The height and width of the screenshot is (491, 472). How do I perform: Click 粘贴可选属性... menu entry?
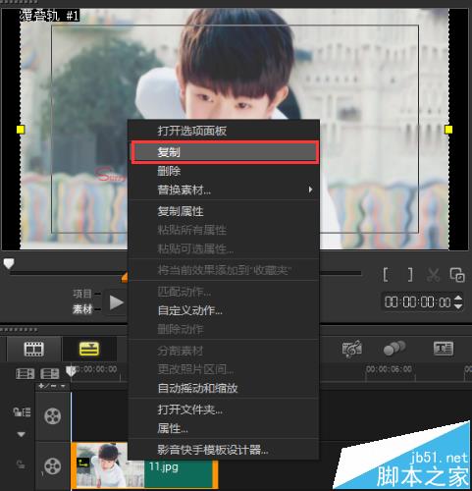pos(195,249)
